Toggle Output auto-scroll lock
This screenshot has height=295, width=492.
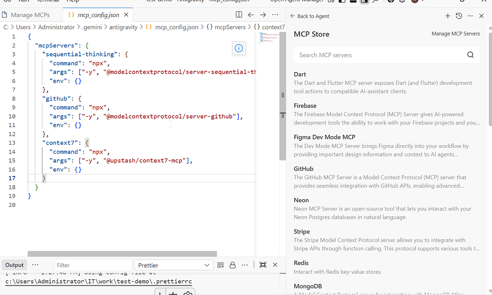click(232, 265)
